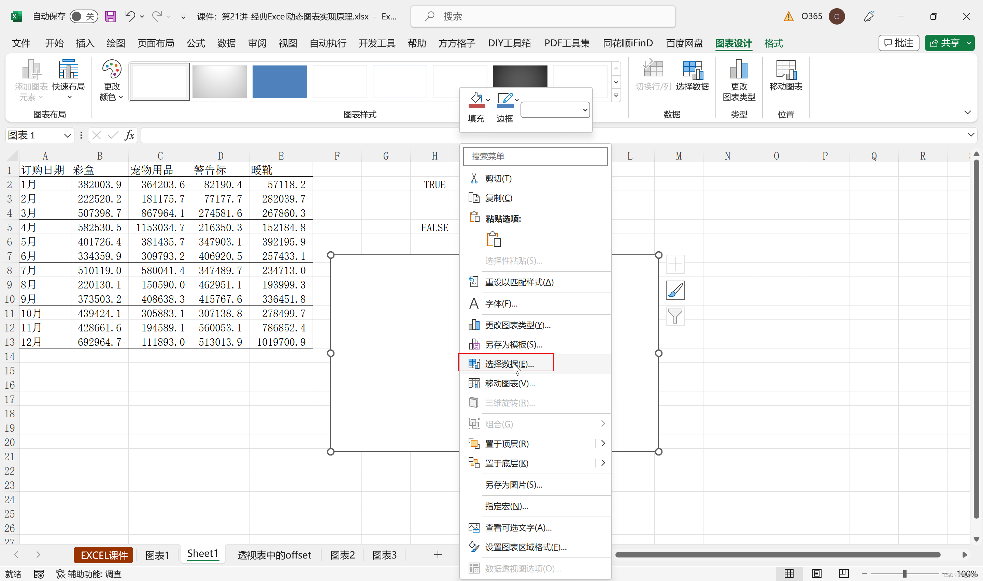Open Customize Quick Access Toolbar dropdown
983x581 pixels.
click(183, 16)
